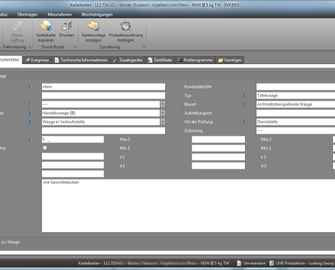Viewport: 335px width, 270px height.
Task: Open the Technische Informationen tab
Action: click(x=81, y=60)
